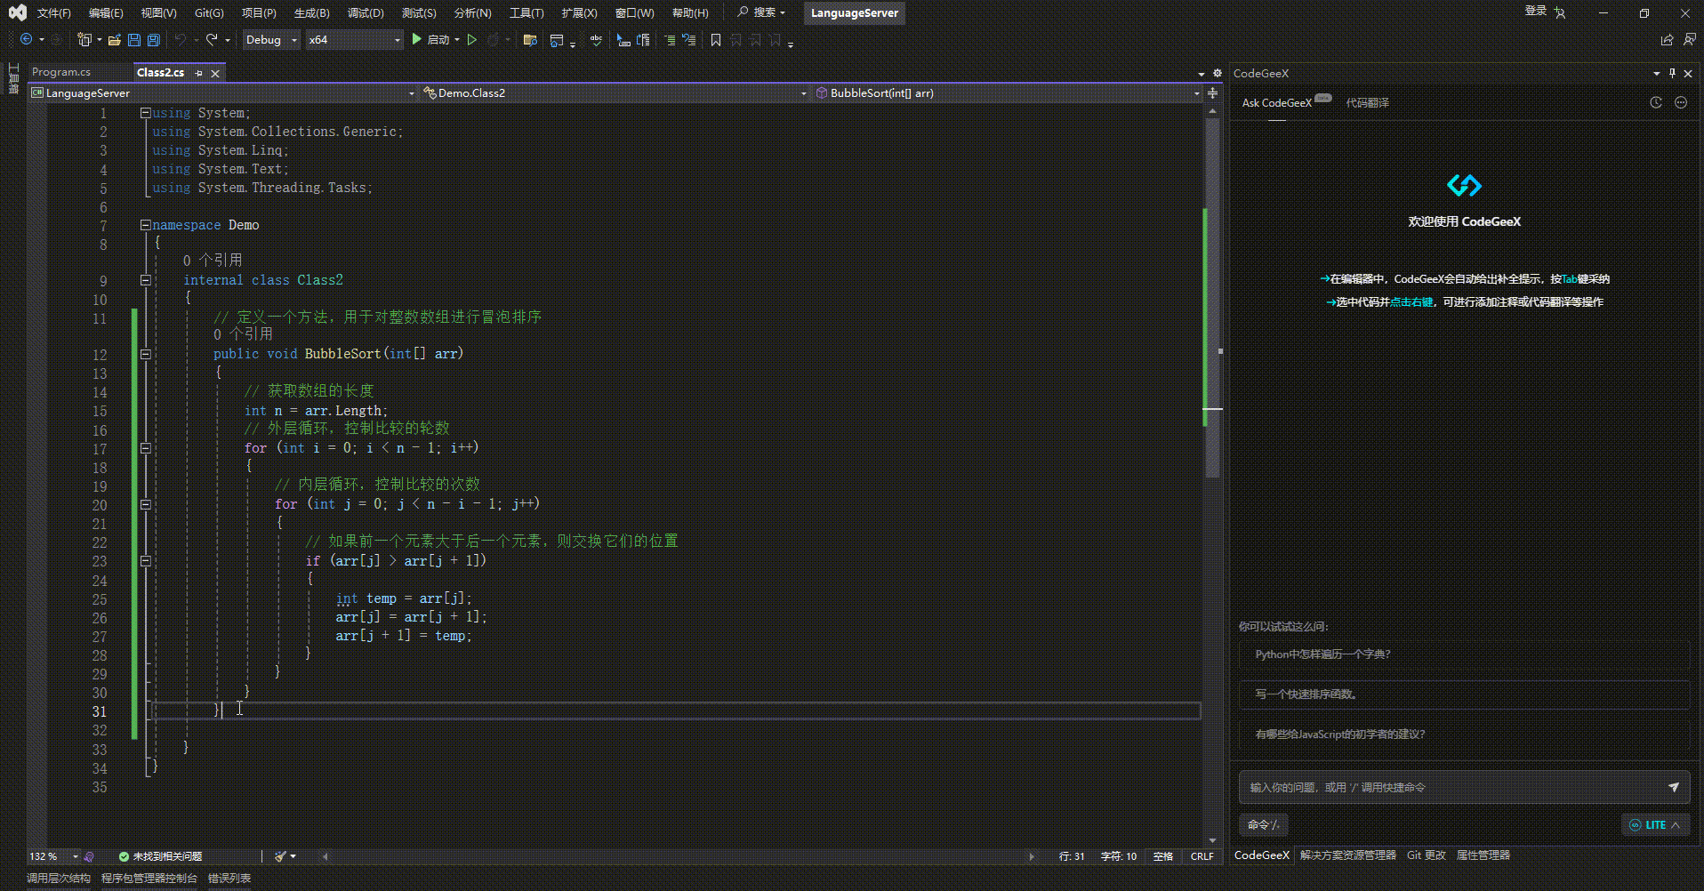Start debugging with the green 启动 button

tap(431, 39)
